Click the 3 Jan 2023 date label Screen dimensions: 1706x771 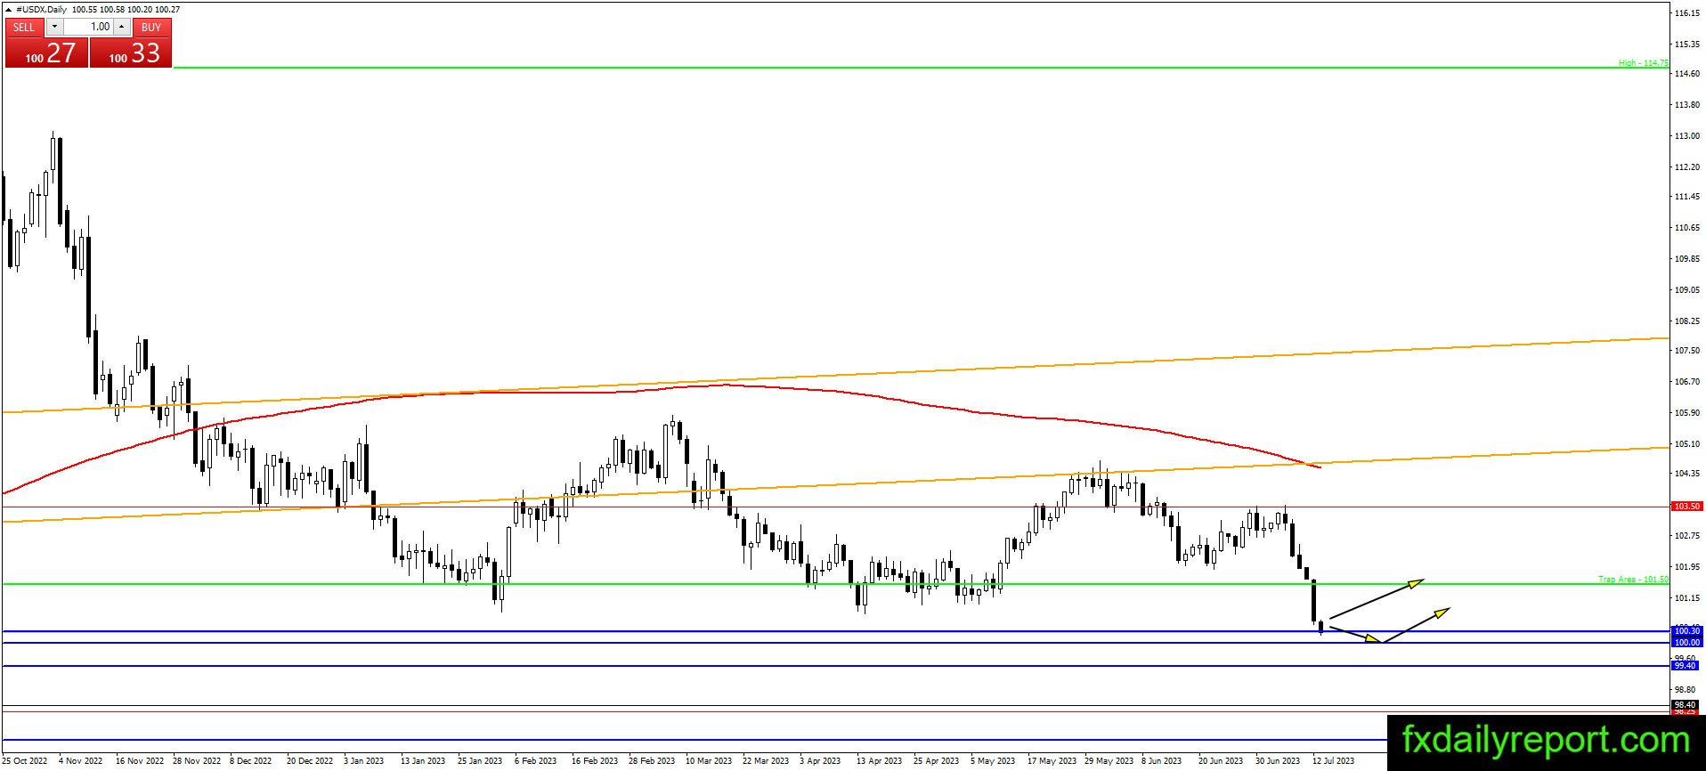tap(363, 761)
